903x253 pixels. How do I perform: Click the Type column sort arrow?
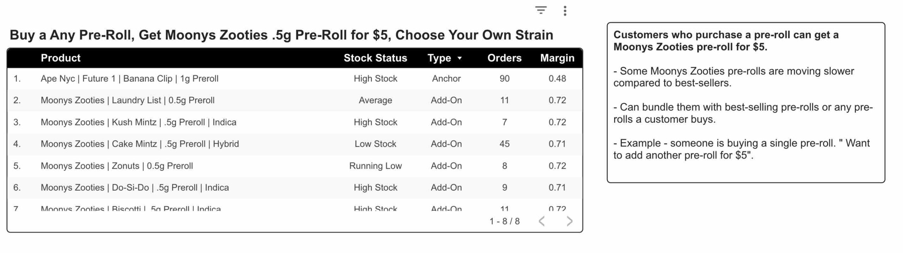[x=459, y=58]
